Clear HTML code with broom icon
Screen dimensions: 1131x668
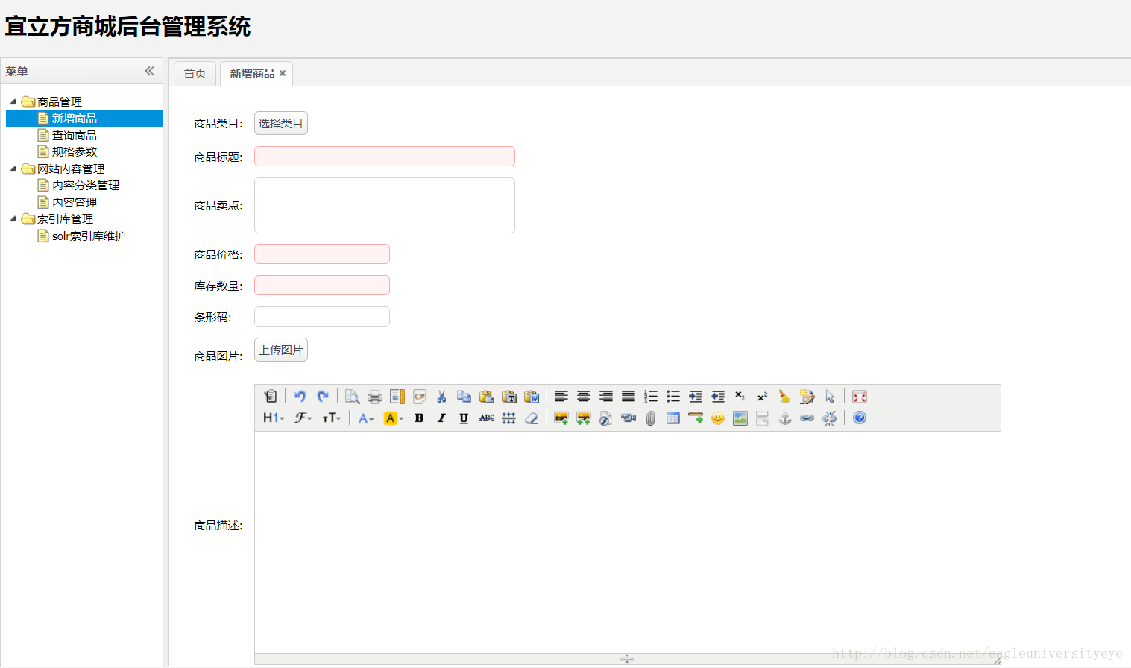click(x=784, y=397)
